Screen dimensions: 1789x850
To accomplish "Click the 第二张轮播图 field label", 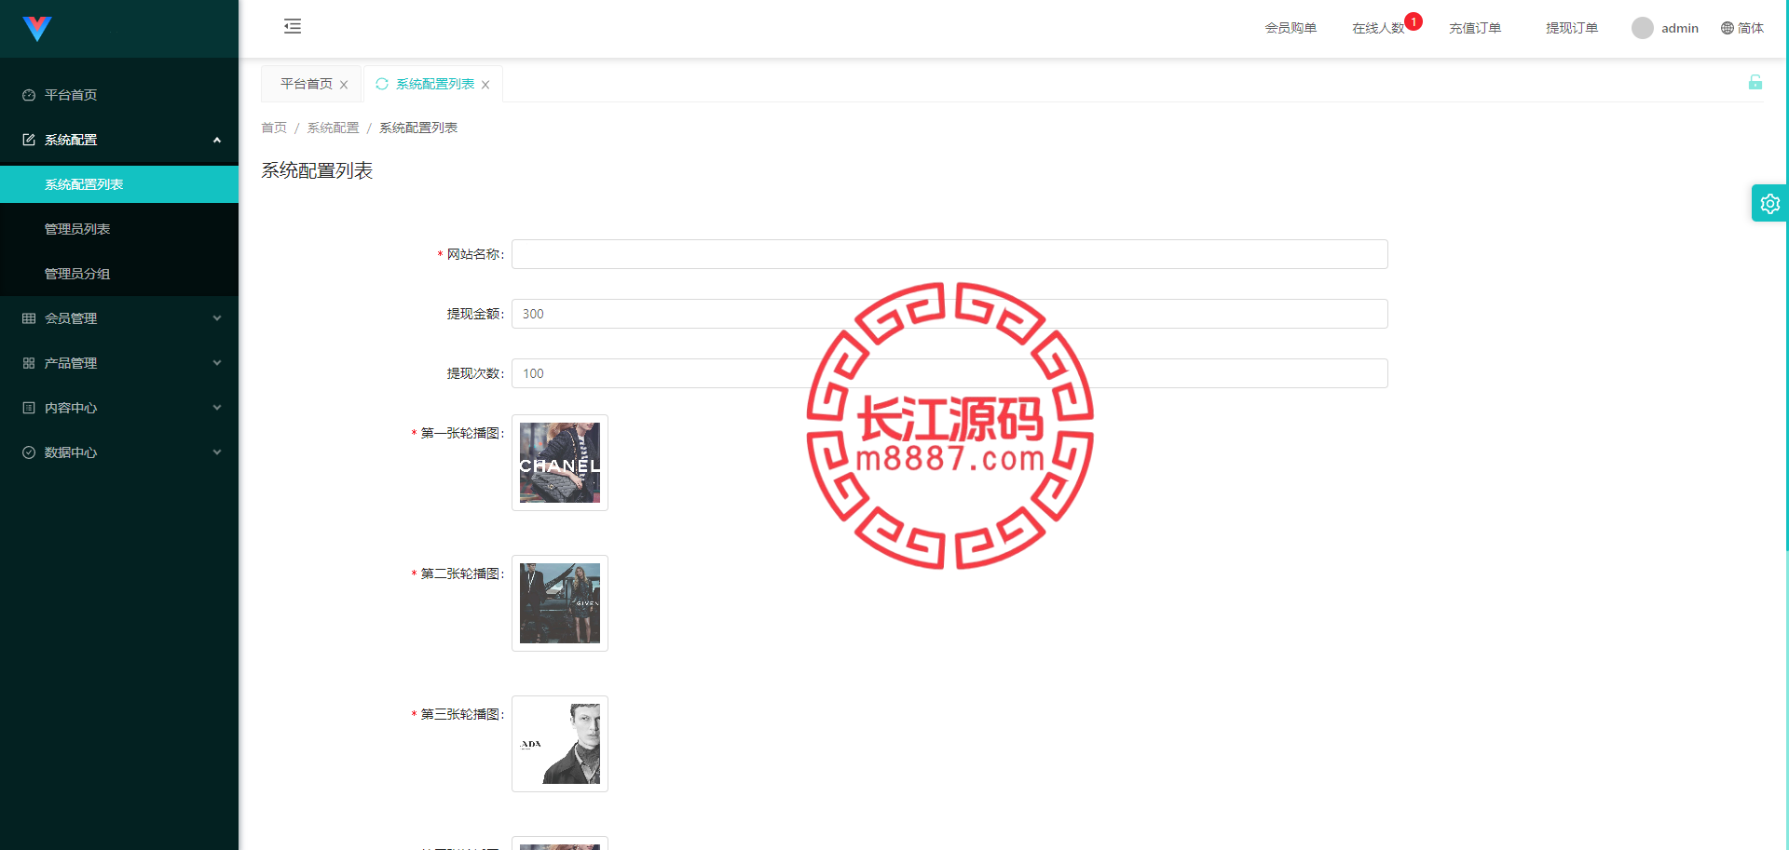I will [x=462, y=573].
